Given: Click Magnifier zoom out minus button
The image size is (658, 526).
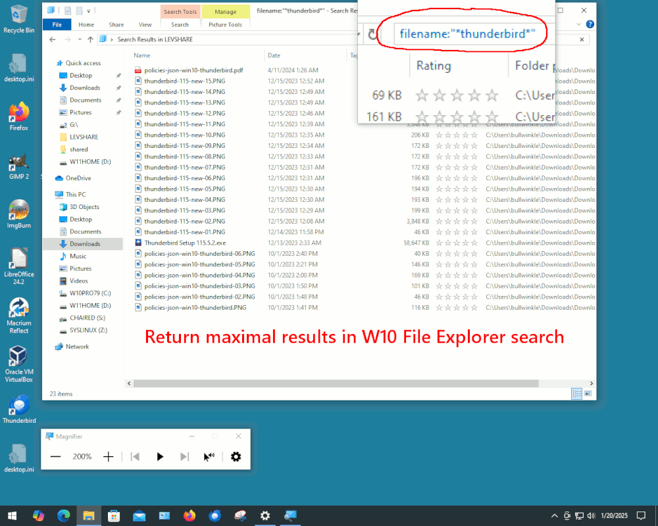Looking at the screenshot, I should tap(55, 456).
